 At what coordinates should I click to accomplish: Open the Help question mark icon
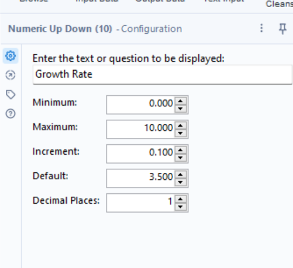point(11,113)
